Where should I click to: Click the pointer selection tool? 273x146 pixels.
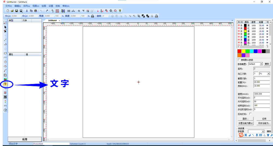(x=5, y=27)
